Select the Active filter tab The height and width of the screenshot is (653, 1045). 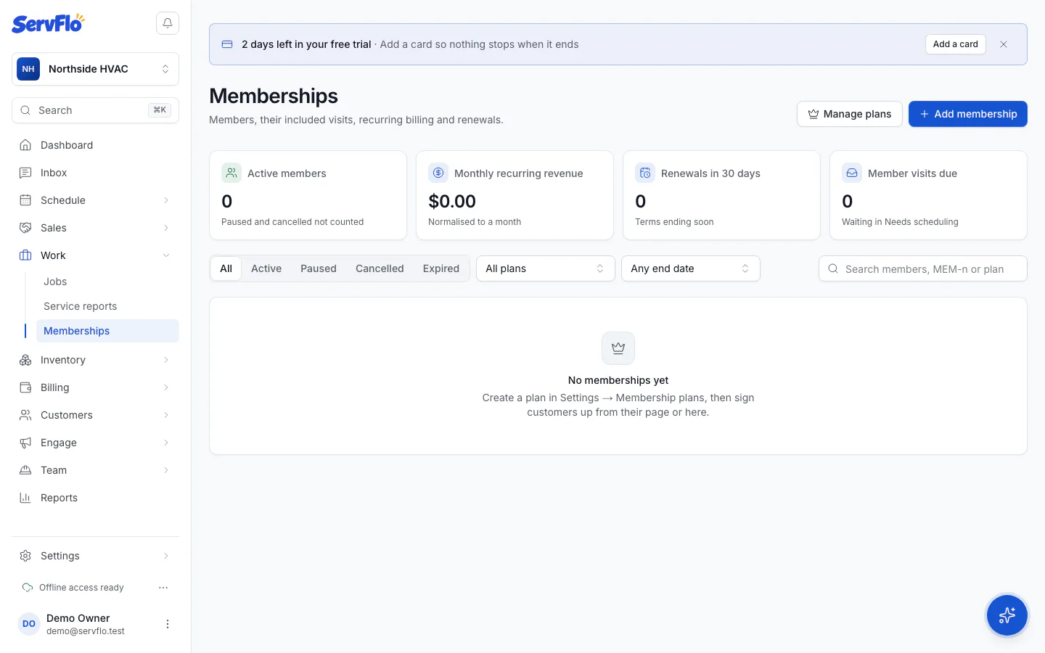(266, 268)
